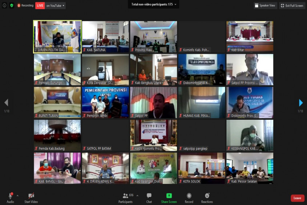Screen dimensions: 307x205
Task: Turn camera on with Start Video
Action: coord(31,198)
